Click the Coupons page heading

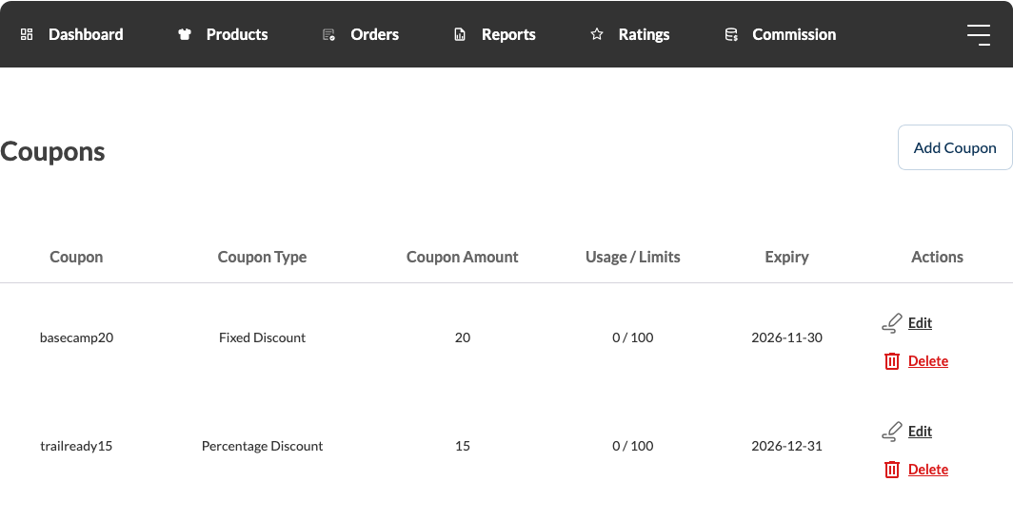point(52,152)
